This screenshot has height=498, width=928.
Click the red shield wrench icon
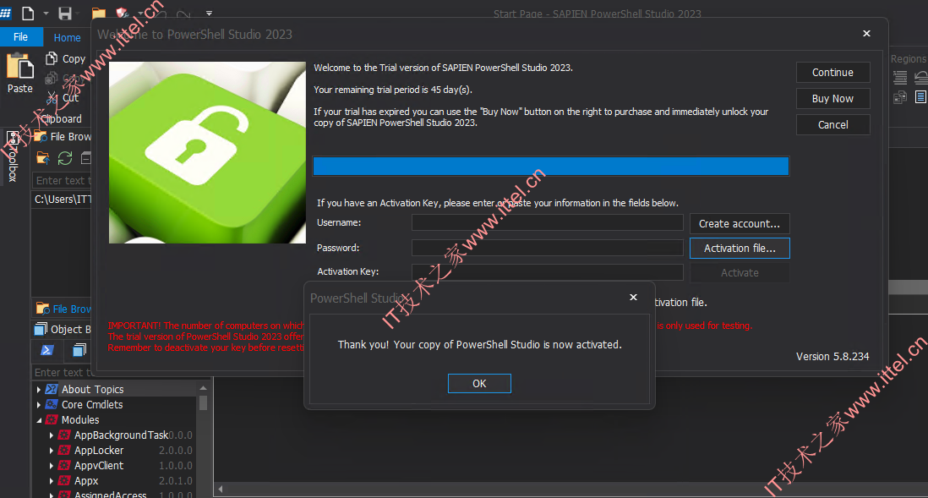coord(122,13)
